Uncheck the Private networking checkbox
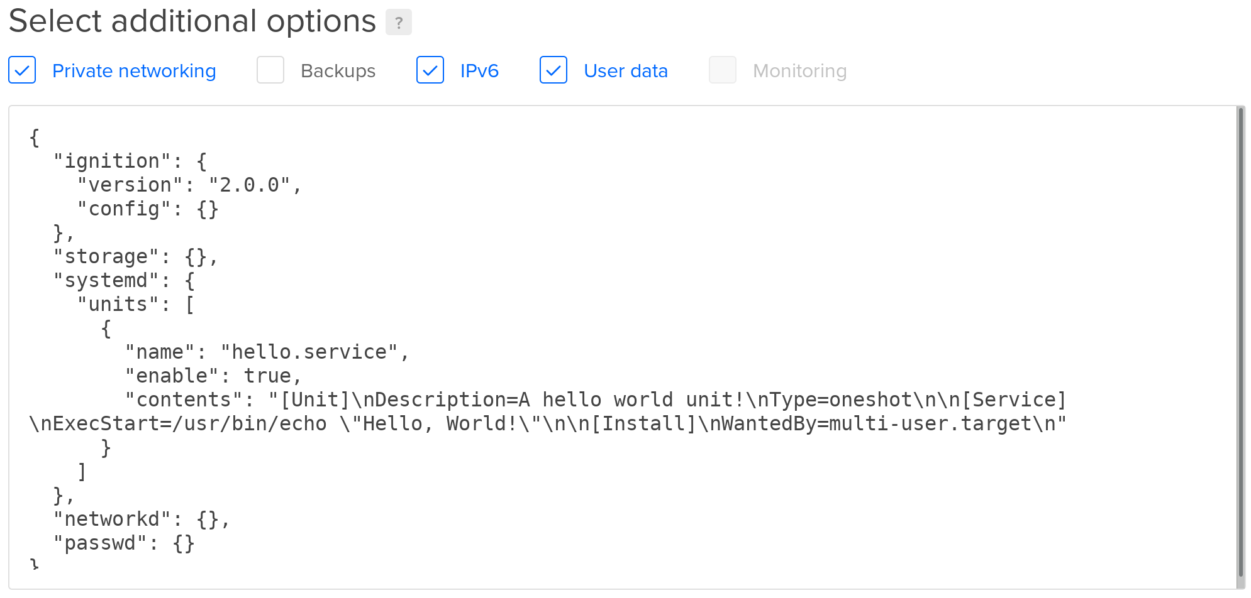 click(x=22, y=70)
